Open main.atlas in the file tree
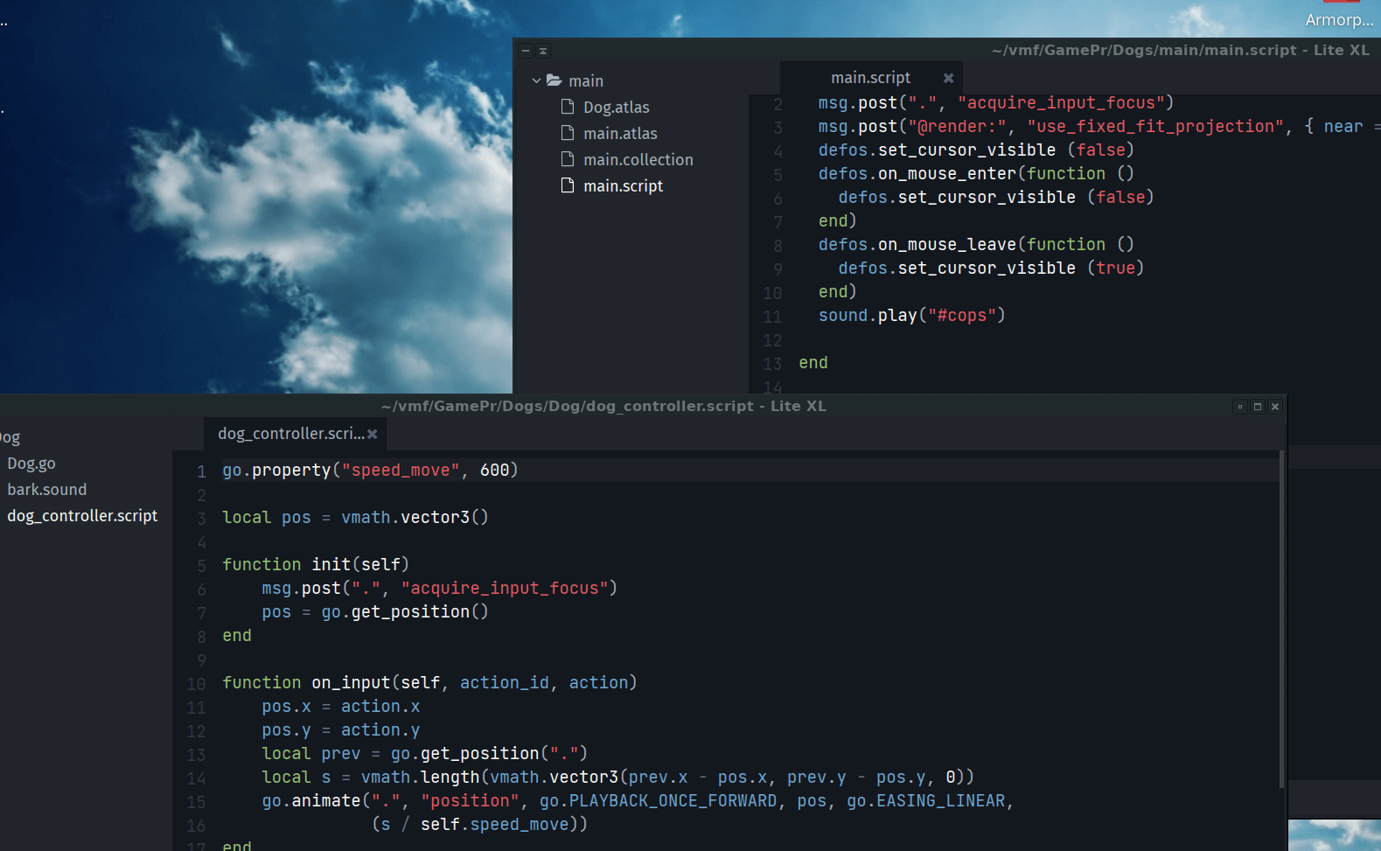The image size is (1381, 851). pos(620,133)
